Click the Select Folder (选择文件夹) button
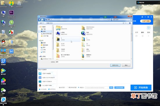This screenshot has width=160, height=106. [x=115, y=65]
